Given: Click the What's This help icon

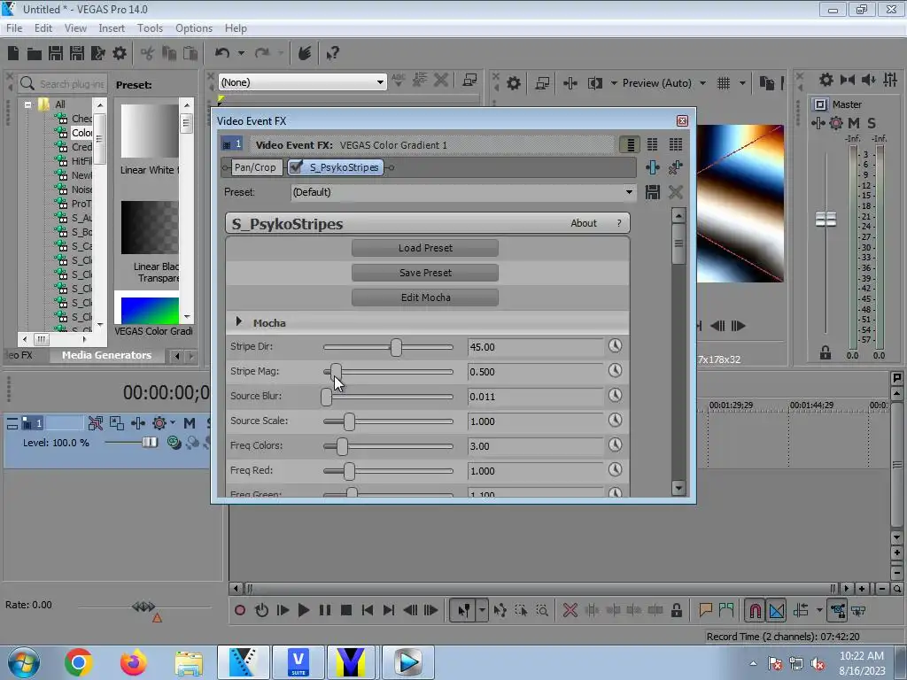Looking at the screenshot, I should (x=333, y=54).
